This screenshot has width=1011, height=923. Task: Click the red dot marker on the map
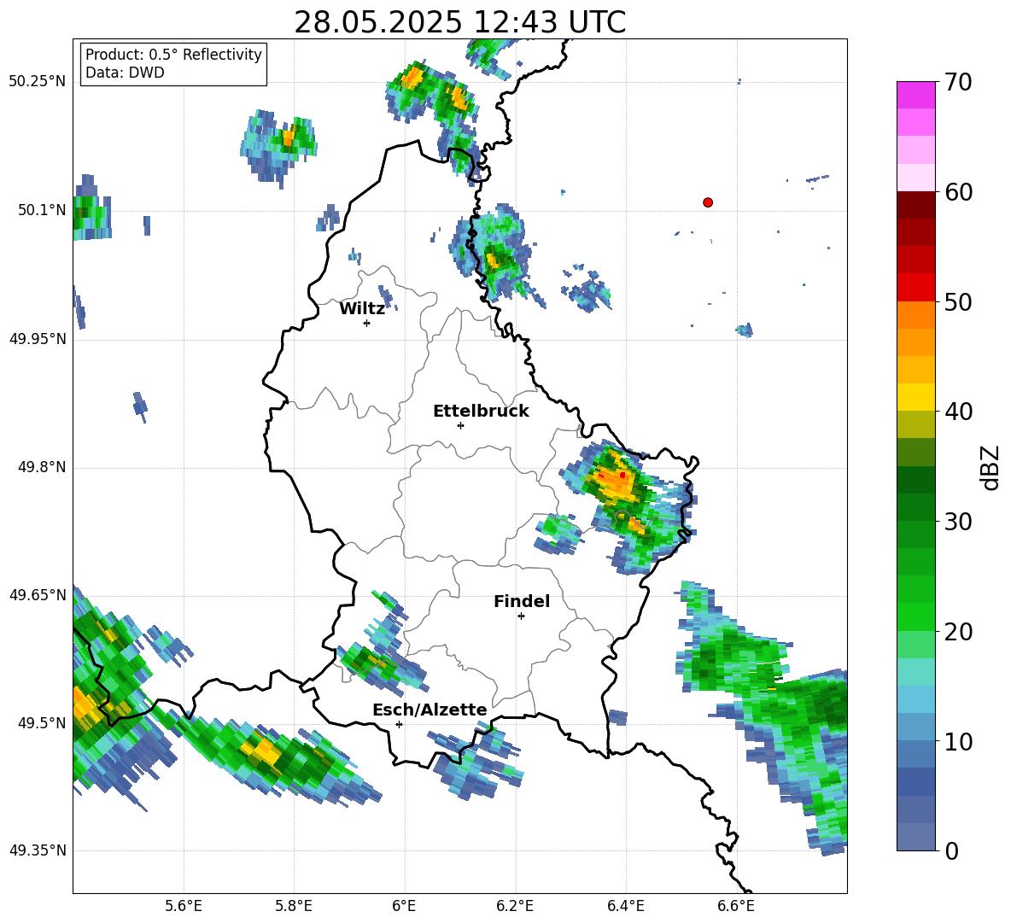(x=707, y=202)
